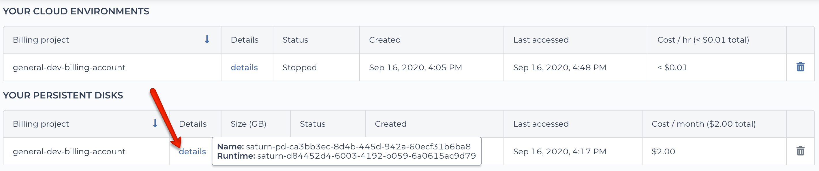Screen dimensions: 819x171
Task: Open details link for persistent disk
Action: pyautogui.click(x=192, y=151)
